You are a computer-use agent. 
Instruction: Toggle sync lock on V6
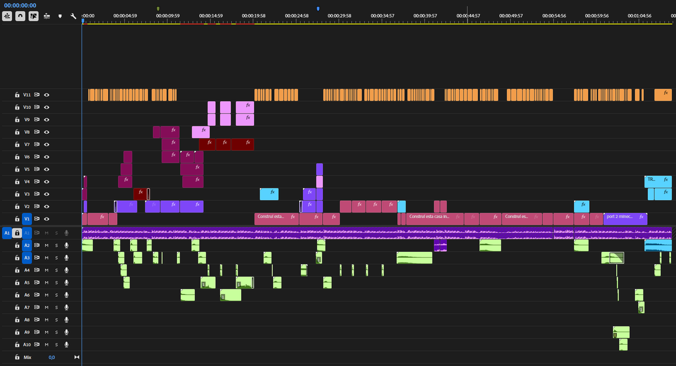[x=37, y=156]
